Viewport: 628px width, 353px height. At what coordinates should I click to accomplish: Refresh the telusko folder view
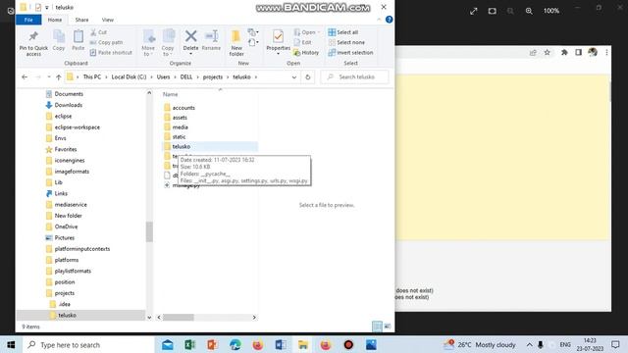[307, 77]
